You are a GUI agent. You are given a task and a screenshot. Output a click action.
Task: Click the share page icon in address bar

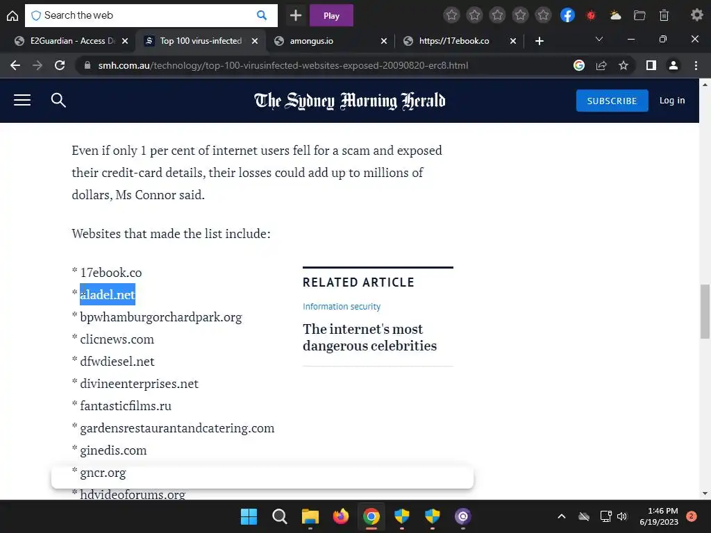click(601, 65)
